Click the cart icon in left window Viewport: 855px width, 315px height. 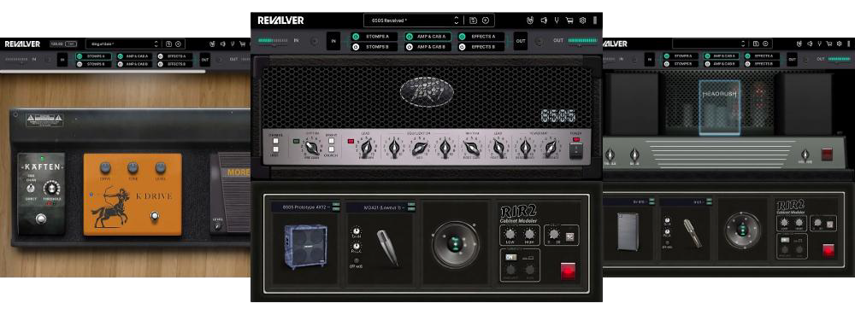pos(242,44)
